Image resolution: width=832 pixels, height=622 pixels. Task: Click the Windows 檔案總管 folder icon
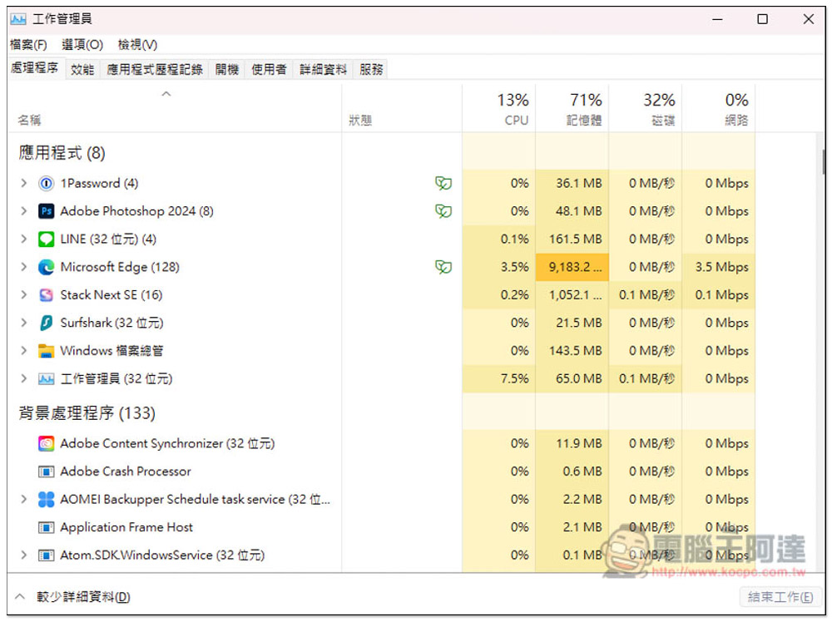coord(46,351)
